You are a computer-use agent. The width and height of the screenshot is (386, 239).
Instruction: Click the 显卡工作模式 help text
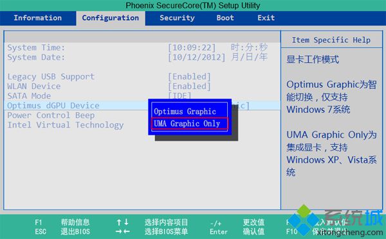click(313, 60)
